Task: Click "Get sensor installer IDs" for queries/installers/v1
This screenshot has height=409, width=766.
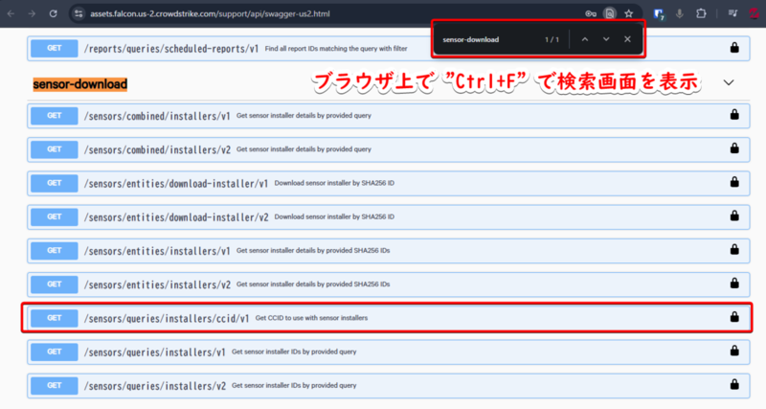Action: 294,352
